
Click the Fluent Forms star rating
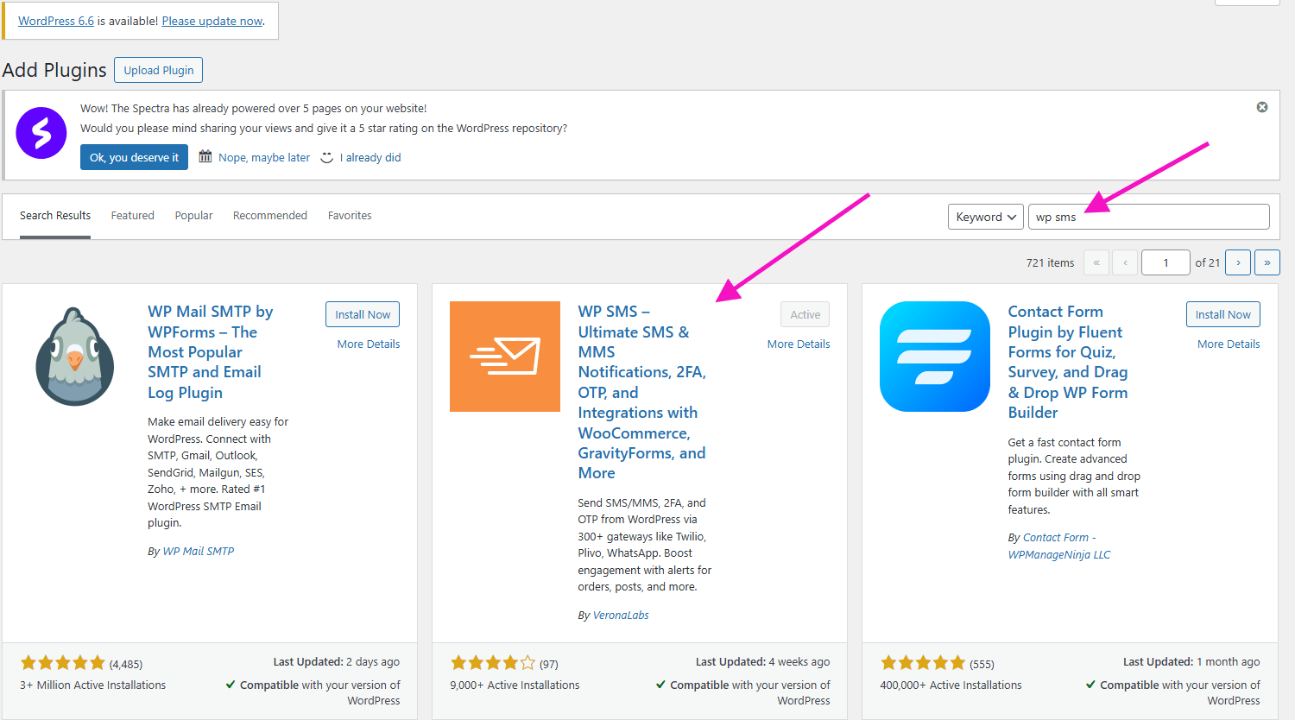click(x=923, y=663)
